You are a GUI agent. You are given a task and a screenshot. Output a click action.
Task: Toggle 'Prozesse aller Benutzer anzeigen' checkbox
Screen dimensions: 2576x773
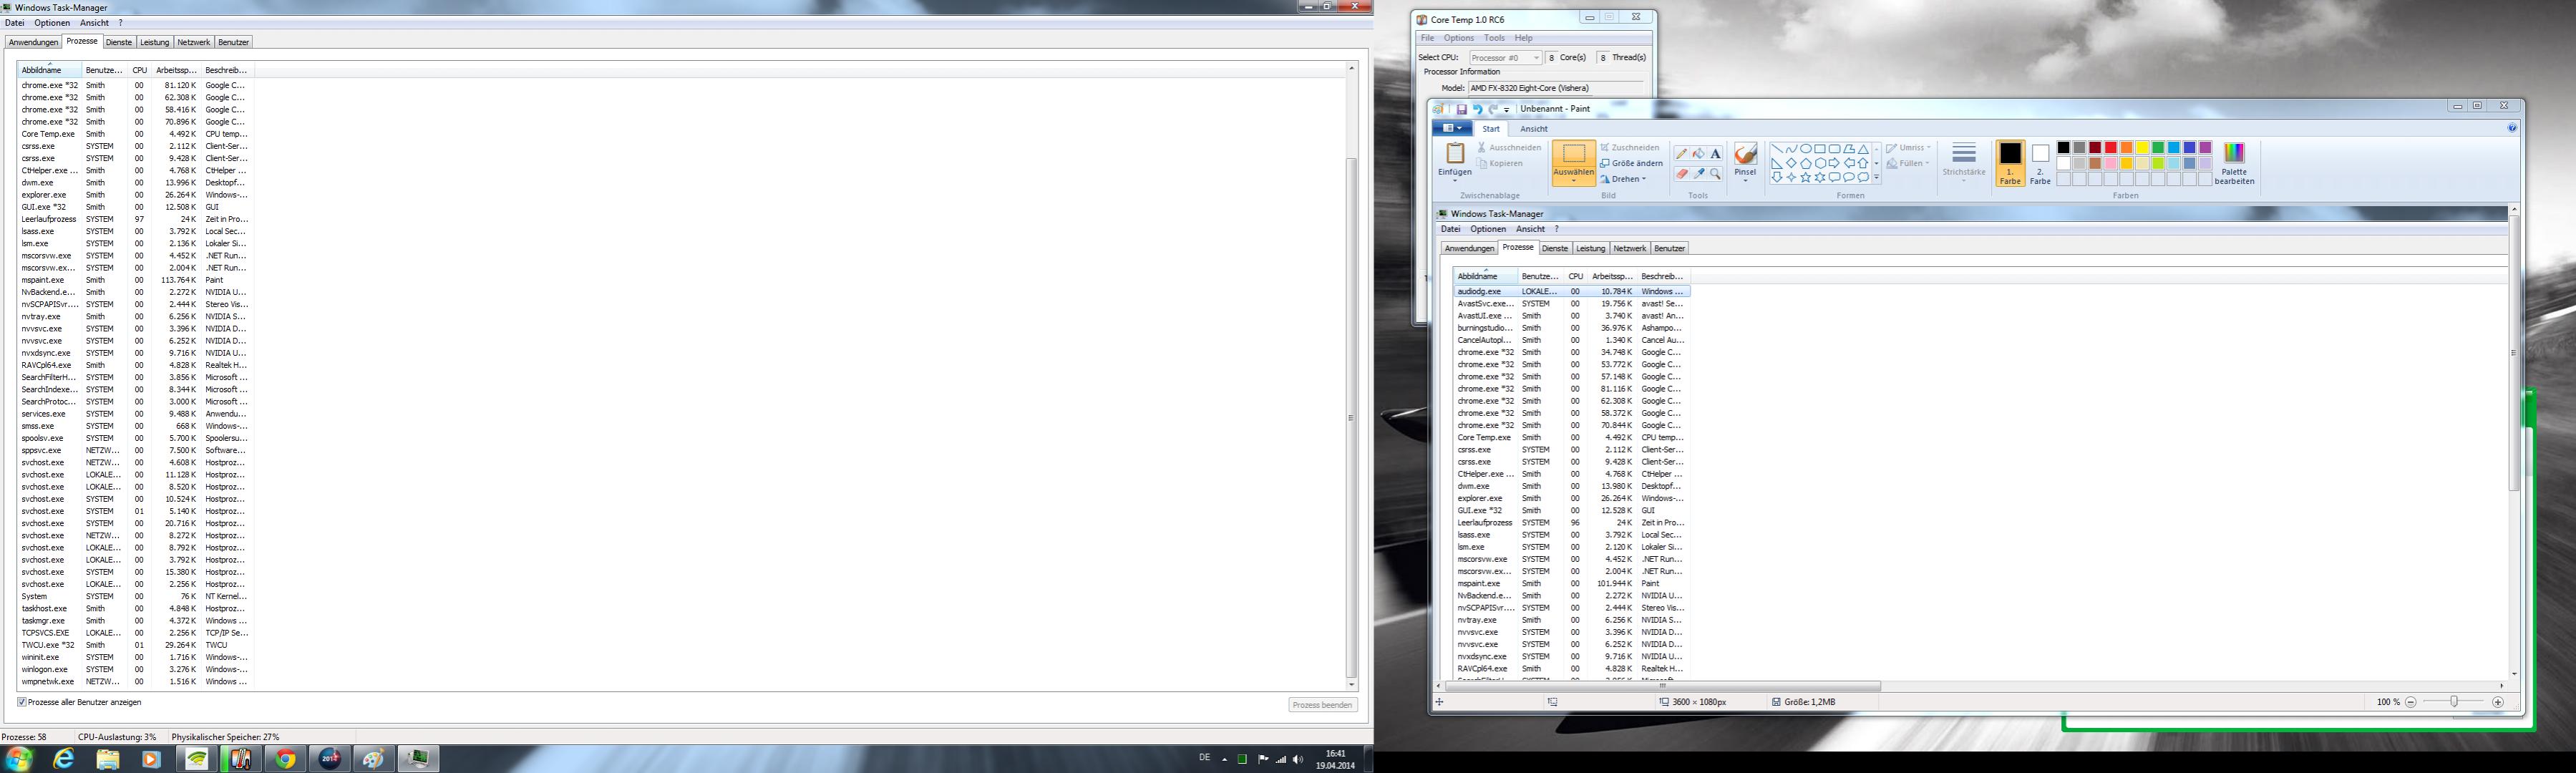coord(22,702)
